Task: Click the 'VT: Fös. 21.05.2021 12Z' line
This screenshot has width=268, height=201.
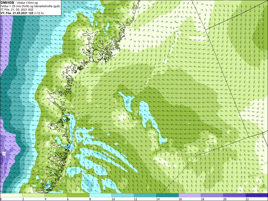Action: 17,13
